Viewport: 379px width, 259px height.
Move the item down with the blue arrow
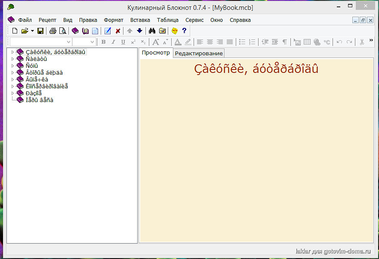(139, 31)
